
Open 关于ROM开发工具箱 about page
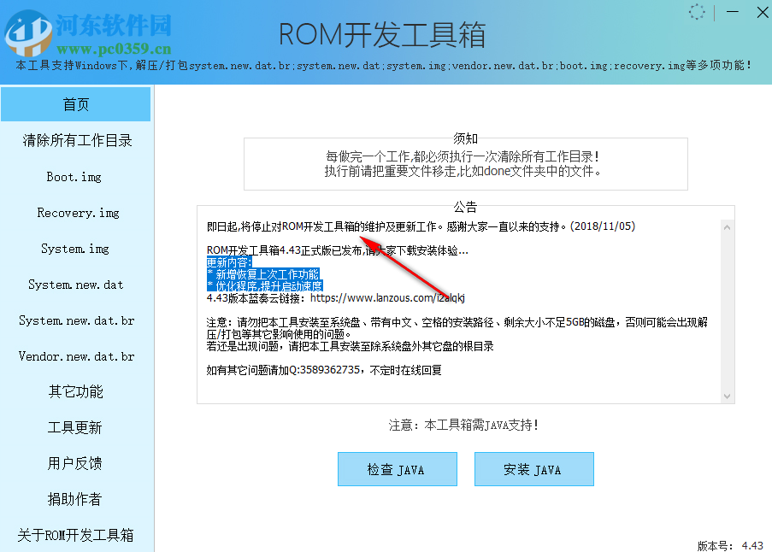75,535
